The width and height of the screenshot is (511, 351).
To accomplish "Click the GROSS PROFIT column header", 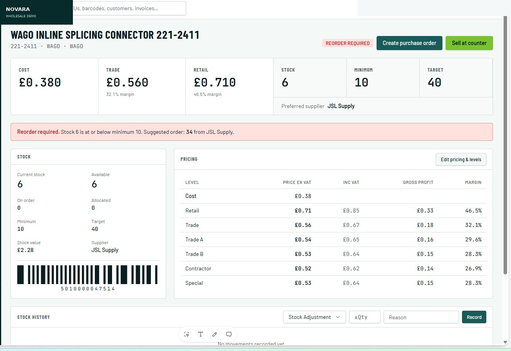I will [x=418, y=182].
